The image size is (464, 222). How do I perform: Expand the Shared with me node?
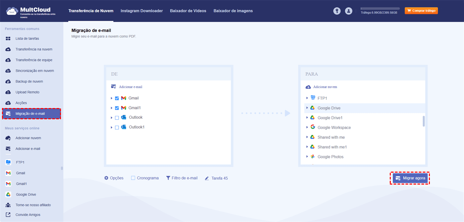point(307,137)
